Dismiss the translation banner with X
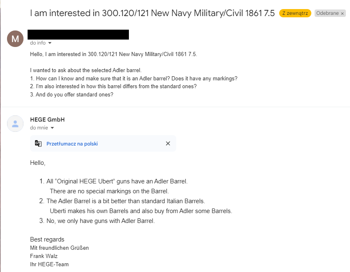The height and width of the screenshot is (272, 350). (168, 143)
